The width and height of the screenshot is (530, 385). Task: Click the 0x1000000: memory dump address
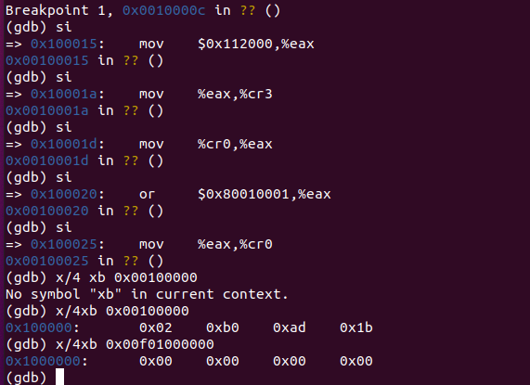click(46, 361)
